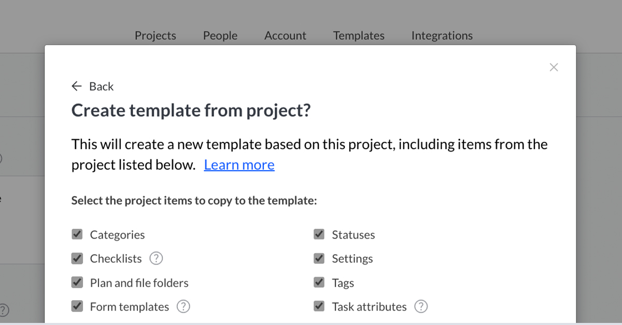Show help for Task attributes
Image resolution: width=622 pixels, height=325 pixels.
[x=421, y=306]
